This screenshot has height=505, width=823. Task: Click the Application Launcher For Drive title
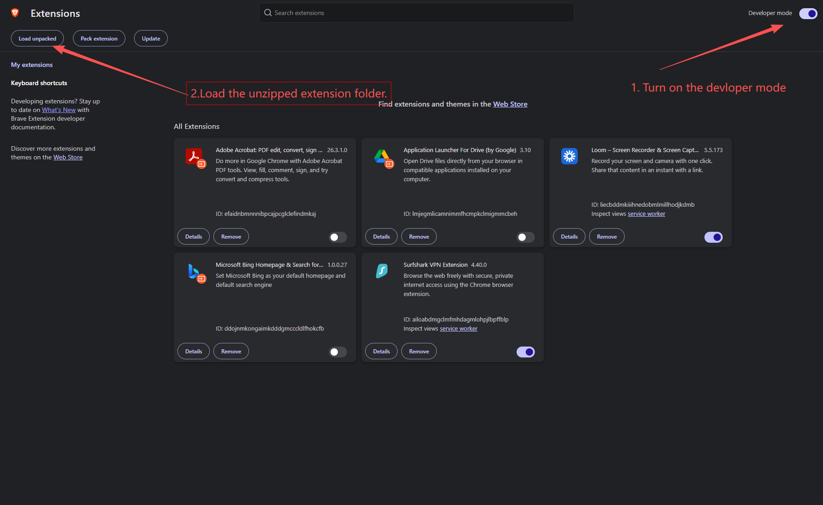[460, 150]
